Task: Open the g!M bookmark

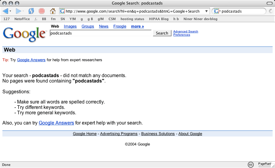Action: [x=101, y=19]
